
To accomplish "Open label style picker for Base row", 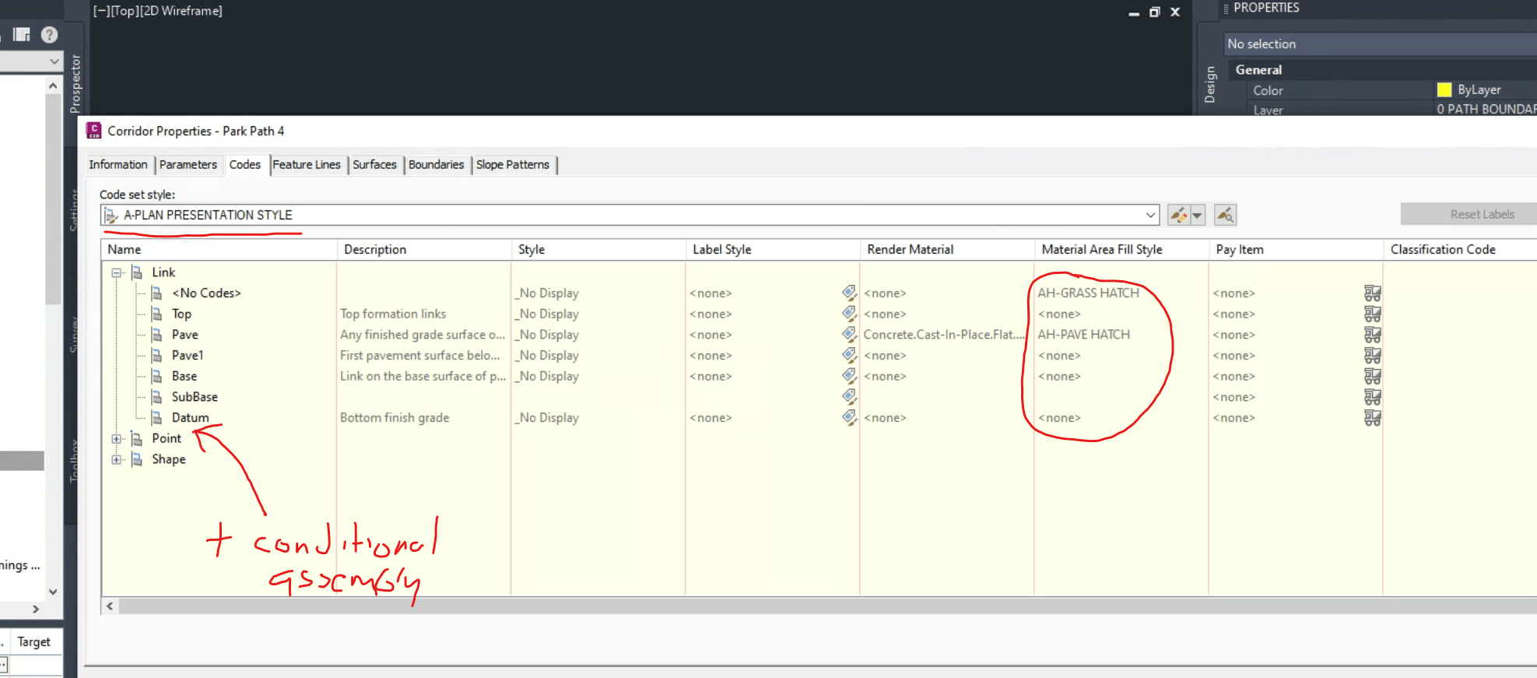I will click(849, 376).
